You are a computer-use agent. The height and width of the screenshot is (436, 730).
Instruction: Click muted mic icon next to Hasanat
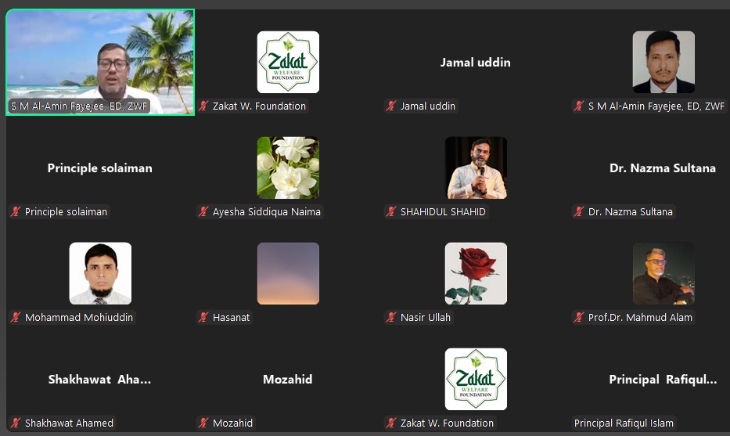pyautogui.click(x=203, y=318)
